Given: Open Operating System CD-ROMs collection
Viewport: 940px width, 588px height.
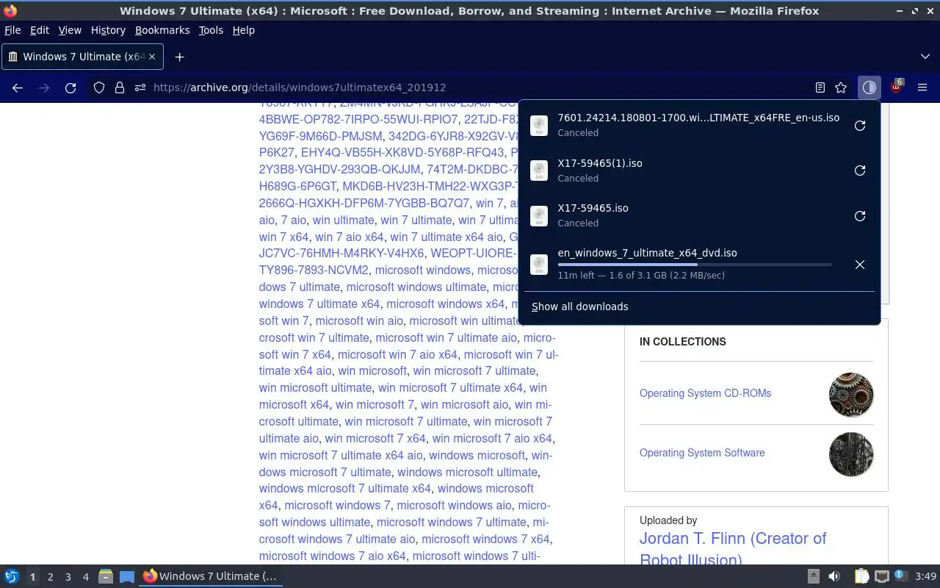Looking at the screenshot, I should click(705, 393).
